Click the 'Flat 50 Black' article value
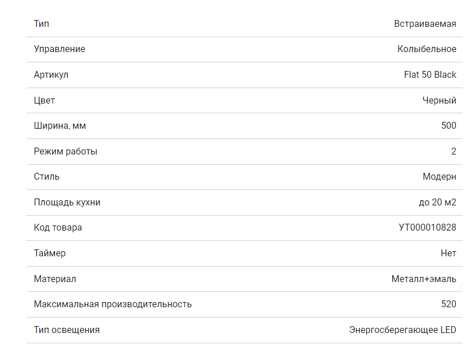The width and height of the screenshot is (465, 345). [x=430, y=74]
